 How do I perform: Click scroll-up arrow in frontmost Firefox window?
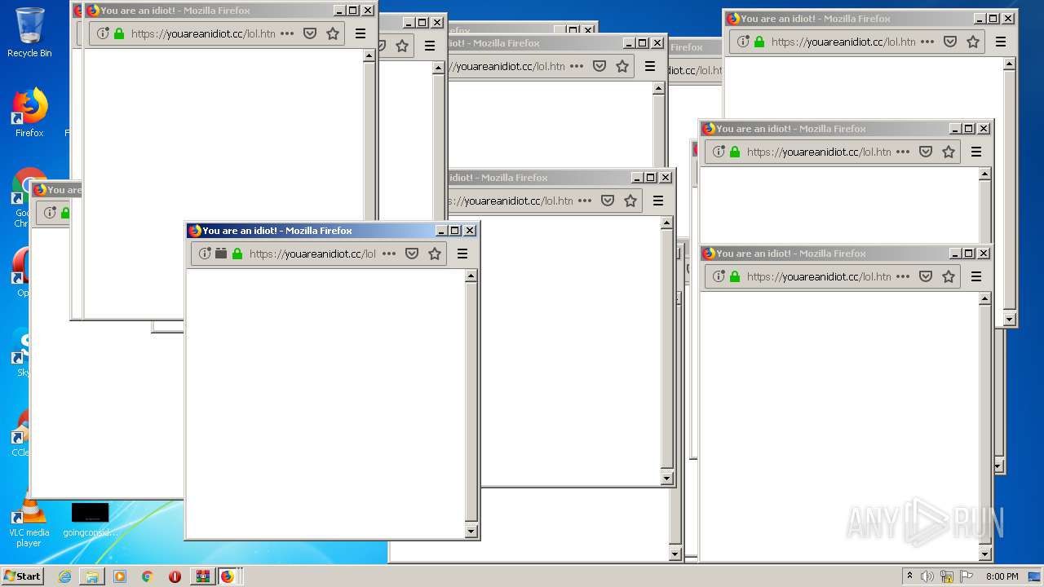point(471,276)
